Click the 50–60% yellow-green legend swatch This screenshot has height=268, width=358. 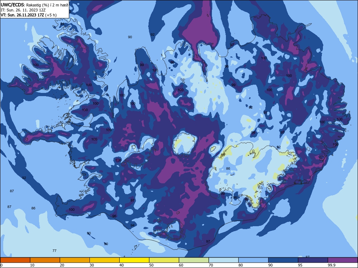tap(164, 260)
